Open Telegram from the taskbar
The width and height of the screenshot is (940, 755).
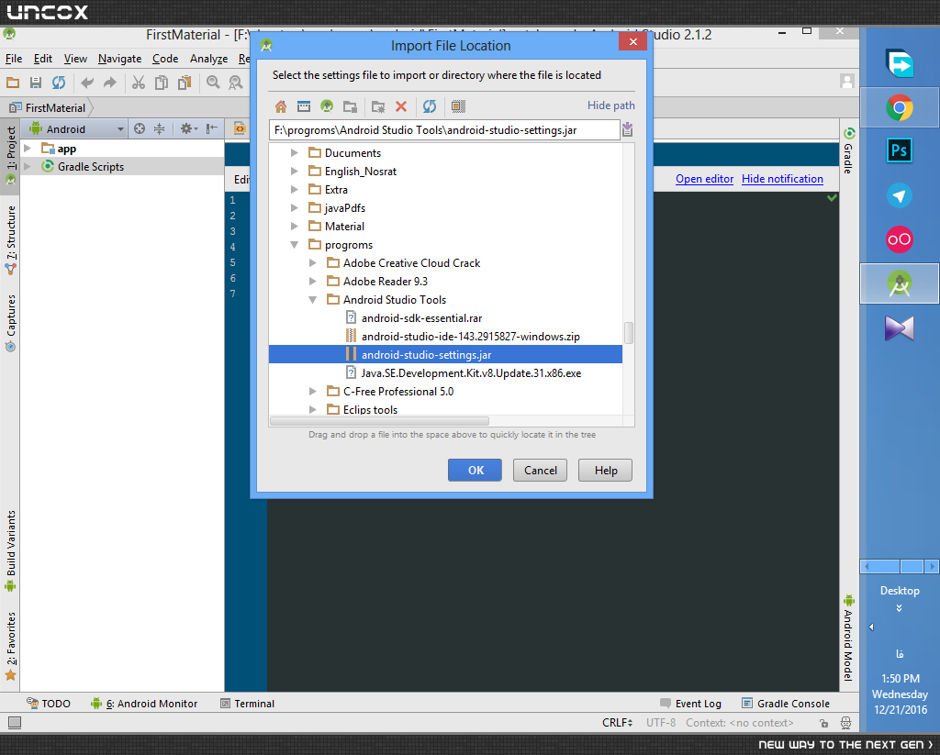[900, 195]
